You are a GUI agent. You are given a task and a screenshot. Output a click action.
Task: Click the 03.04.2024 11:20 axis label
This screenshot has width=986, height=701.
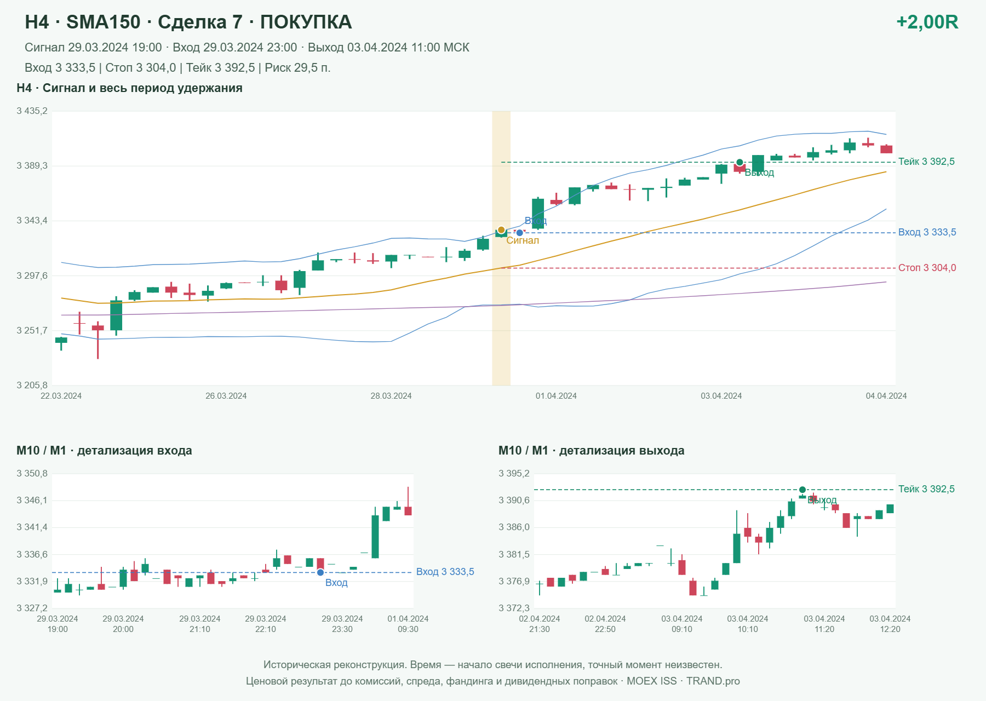tap(824, 624)
